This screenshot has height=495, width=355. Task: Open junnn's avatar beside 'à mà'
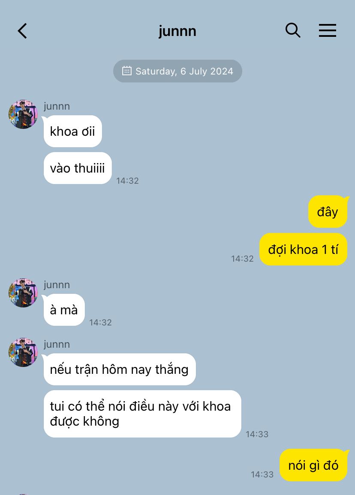click(23, 292)
